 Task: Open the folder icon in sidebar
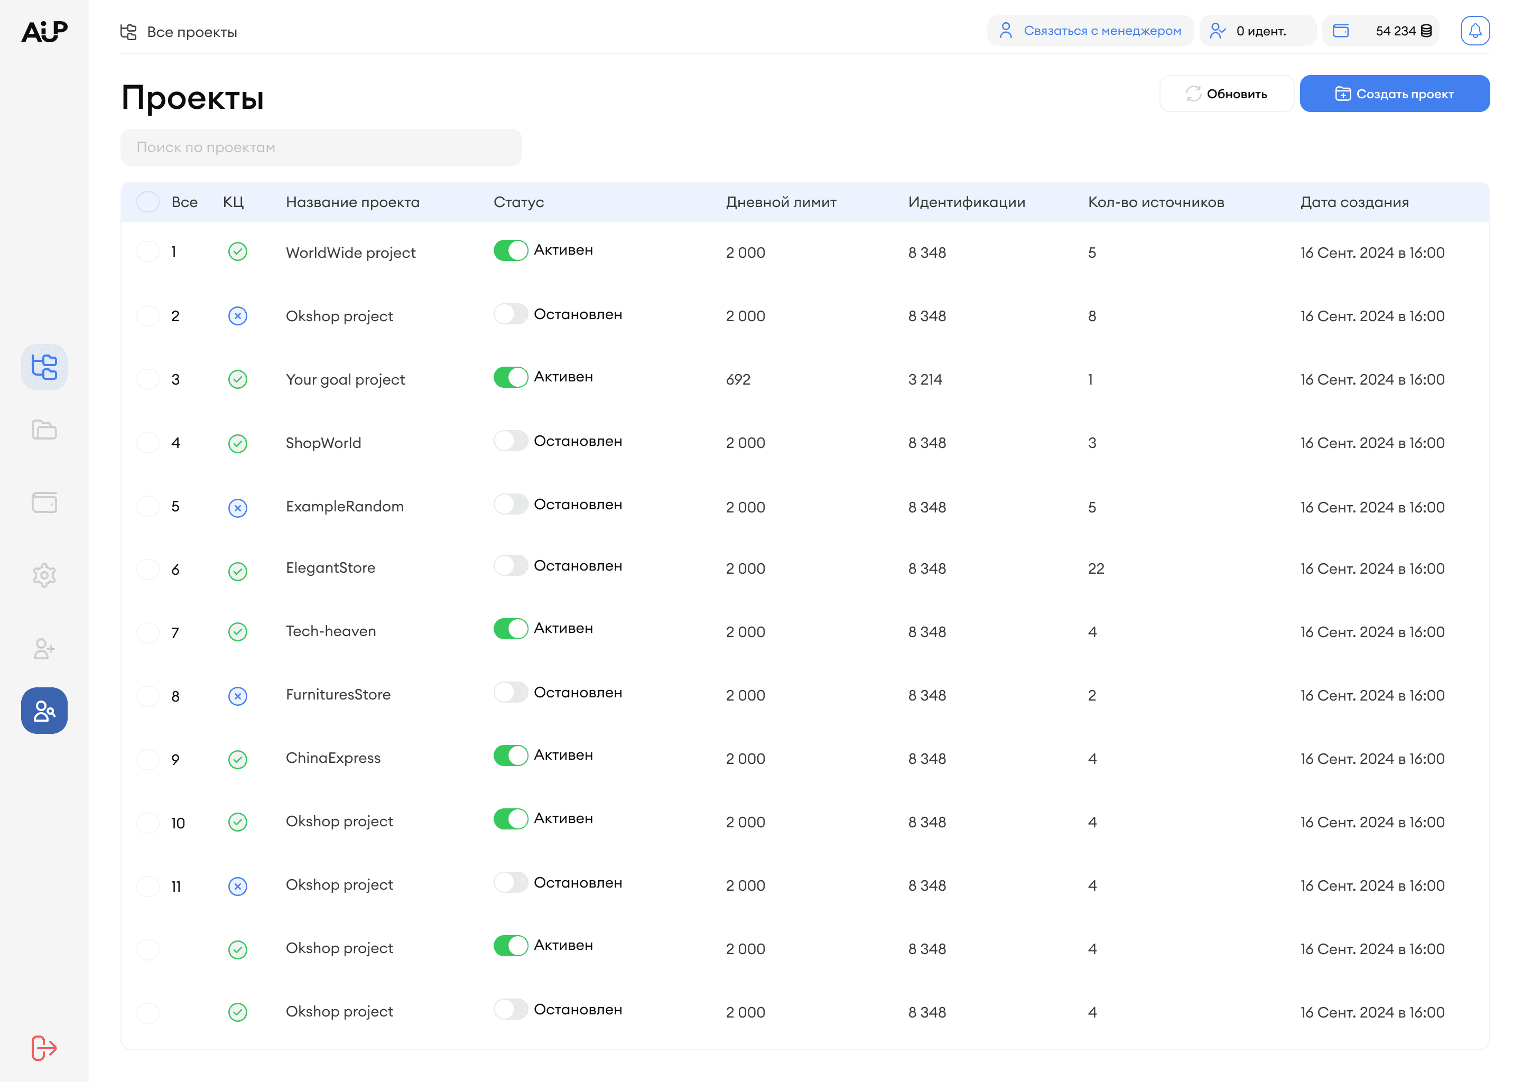pos(44,430)
